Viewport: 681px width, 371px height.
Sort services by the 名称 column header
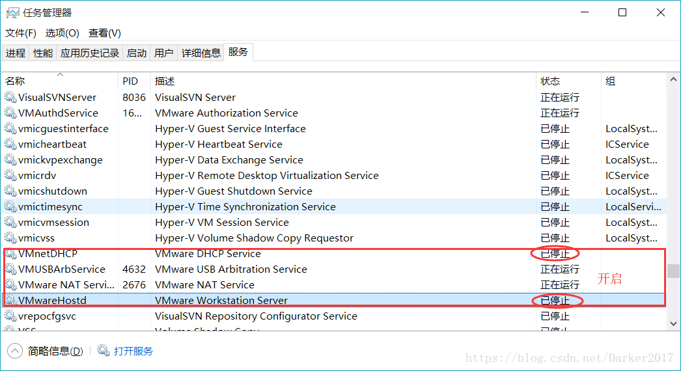tap(61, 81)
